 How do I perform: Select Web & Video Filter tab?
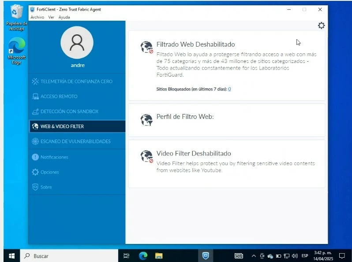(x=77, y=126)
